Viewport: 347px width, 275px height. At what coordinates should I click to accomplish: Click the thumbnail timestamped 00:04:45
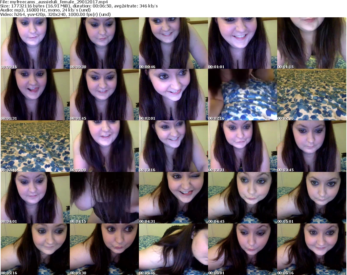(242, 198)
